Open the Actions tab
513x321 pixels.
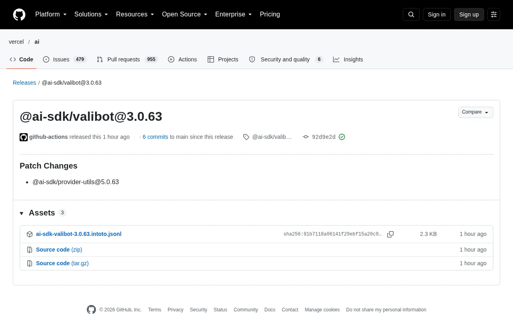pos(182,59)
